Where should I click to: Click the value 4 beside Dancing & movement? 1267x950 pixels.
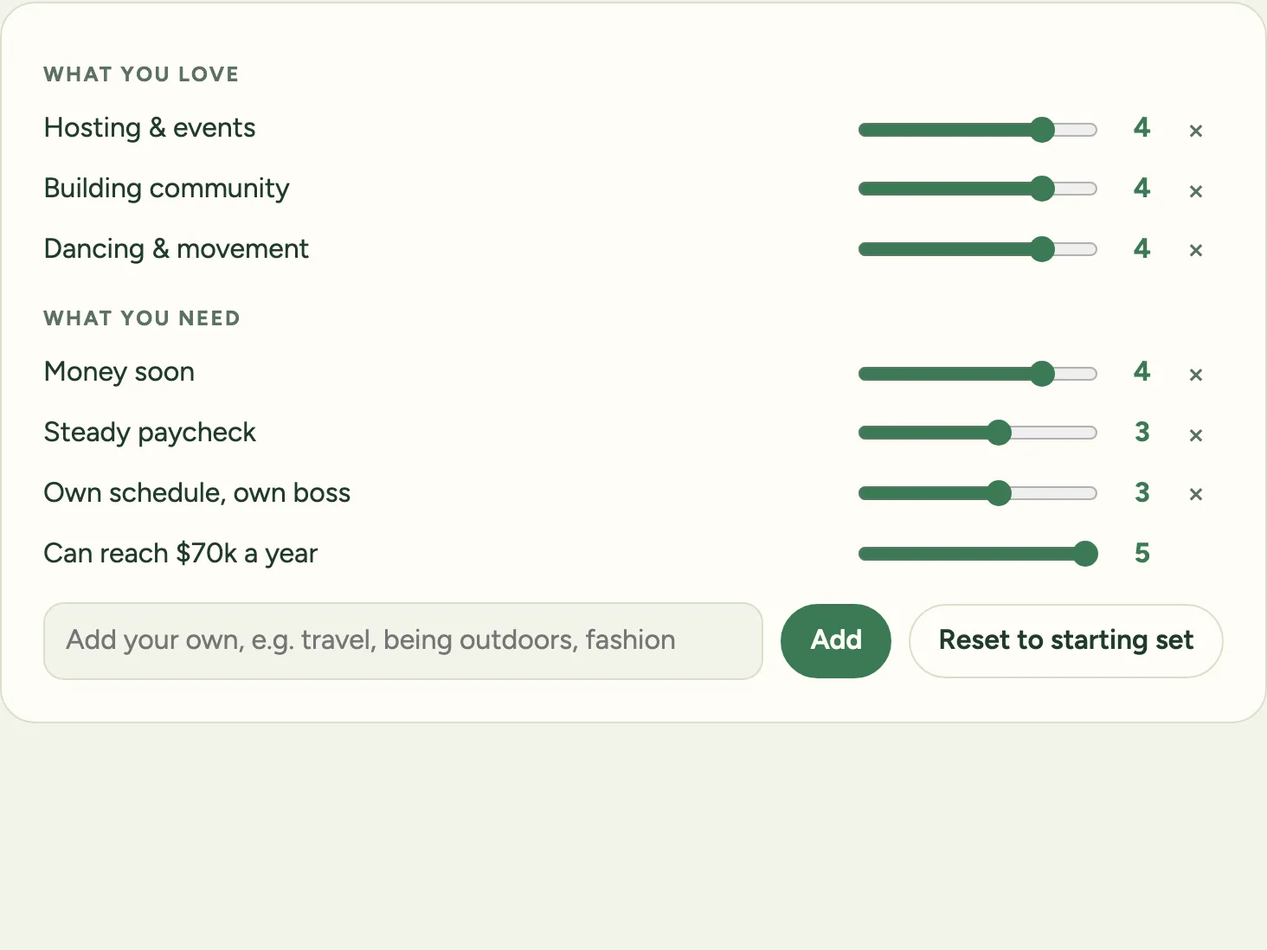coord(1142,248)
